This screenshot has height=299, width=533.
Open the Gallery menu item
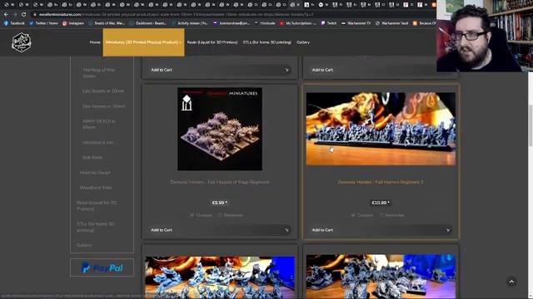coord(303,42)
